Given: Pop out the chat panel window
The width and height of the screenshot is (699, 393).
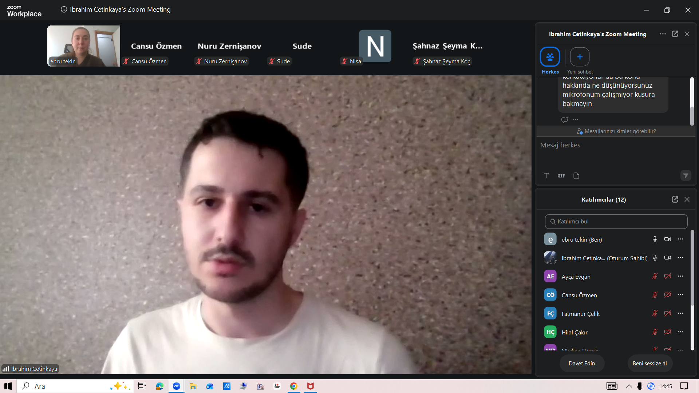Looking at the screenshot, I should (675, 34).
